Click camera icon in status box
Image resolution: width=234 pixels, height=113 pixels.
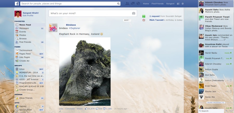point(134,13)
